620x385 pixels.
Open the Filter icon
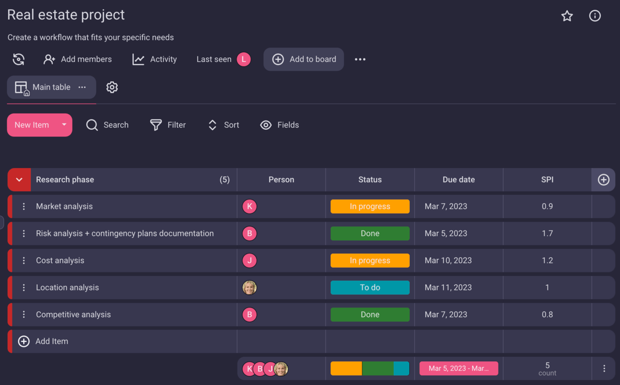point(154,125)
